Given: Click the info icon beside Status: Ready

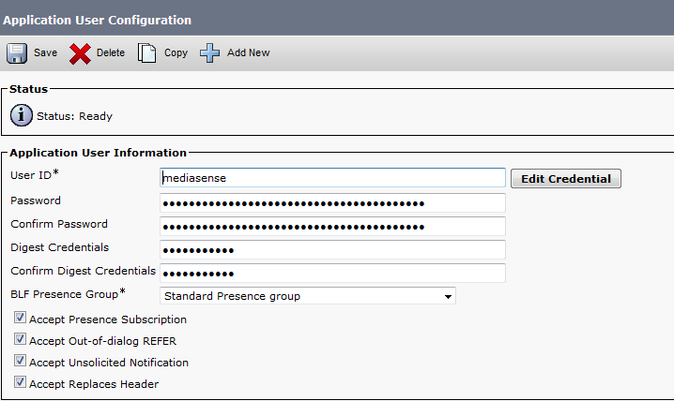Looking at the screenshot, I should (x=21, y=116).
